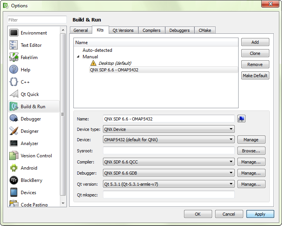Open the Designer settings category
Screen dimensions: 282x226
[x=30, y=131]
